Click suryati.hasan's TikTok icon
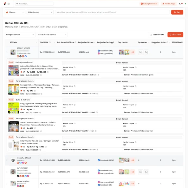188x188 pixels. pyautogui.click(x=18, y=176)
